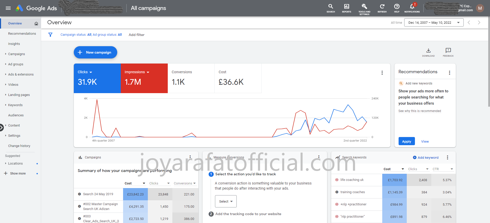Click the Refresh icon
This screenshot has width=490, height=223.
point(382,8)
